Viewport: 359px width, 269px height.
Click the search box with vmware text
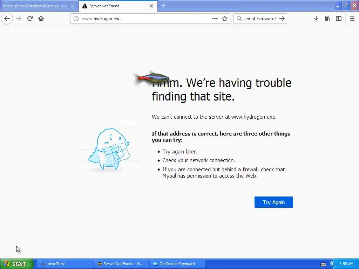tap(260, 19)
